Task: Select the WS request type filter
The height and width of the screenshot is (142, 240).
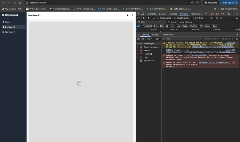Action: coord(201,26)
